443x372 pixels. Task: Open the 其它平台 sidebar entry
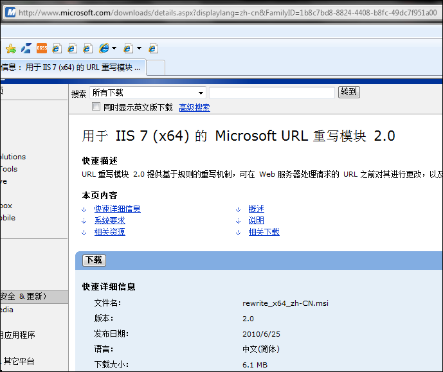coord(17,361)
